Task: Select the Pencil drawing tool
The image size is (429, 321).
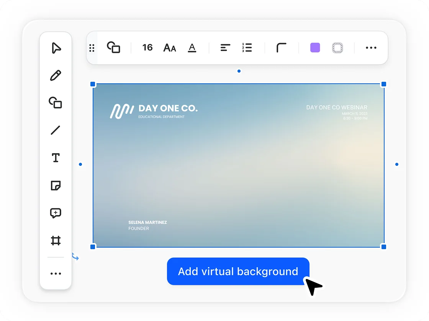Action: coord(56,75)
